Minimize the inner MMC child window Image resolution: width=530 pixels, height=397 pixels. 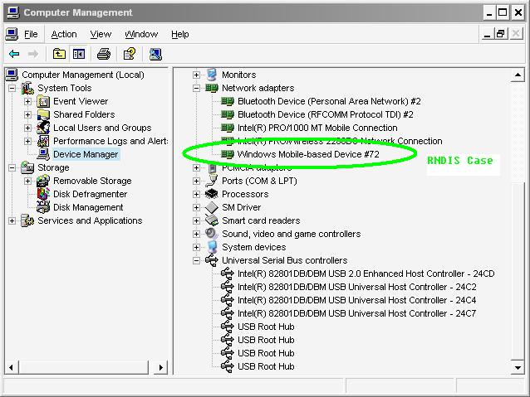tap(487, 34)
